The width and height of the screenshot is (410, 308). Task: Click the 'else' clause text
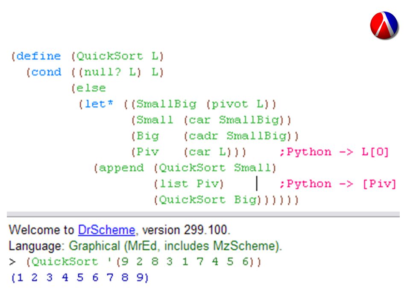(x=91, y=88)
